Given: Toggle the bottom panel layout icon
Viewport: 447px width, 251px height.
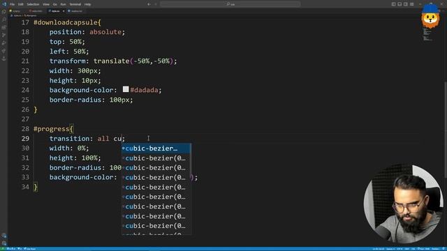Looking at the screenshot, I should coord(400,4).
